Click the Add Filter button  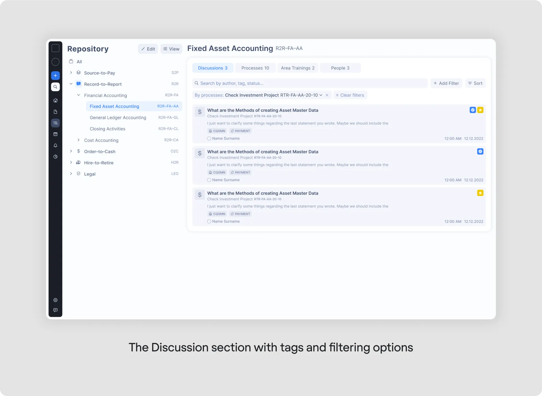coord(446,83)
